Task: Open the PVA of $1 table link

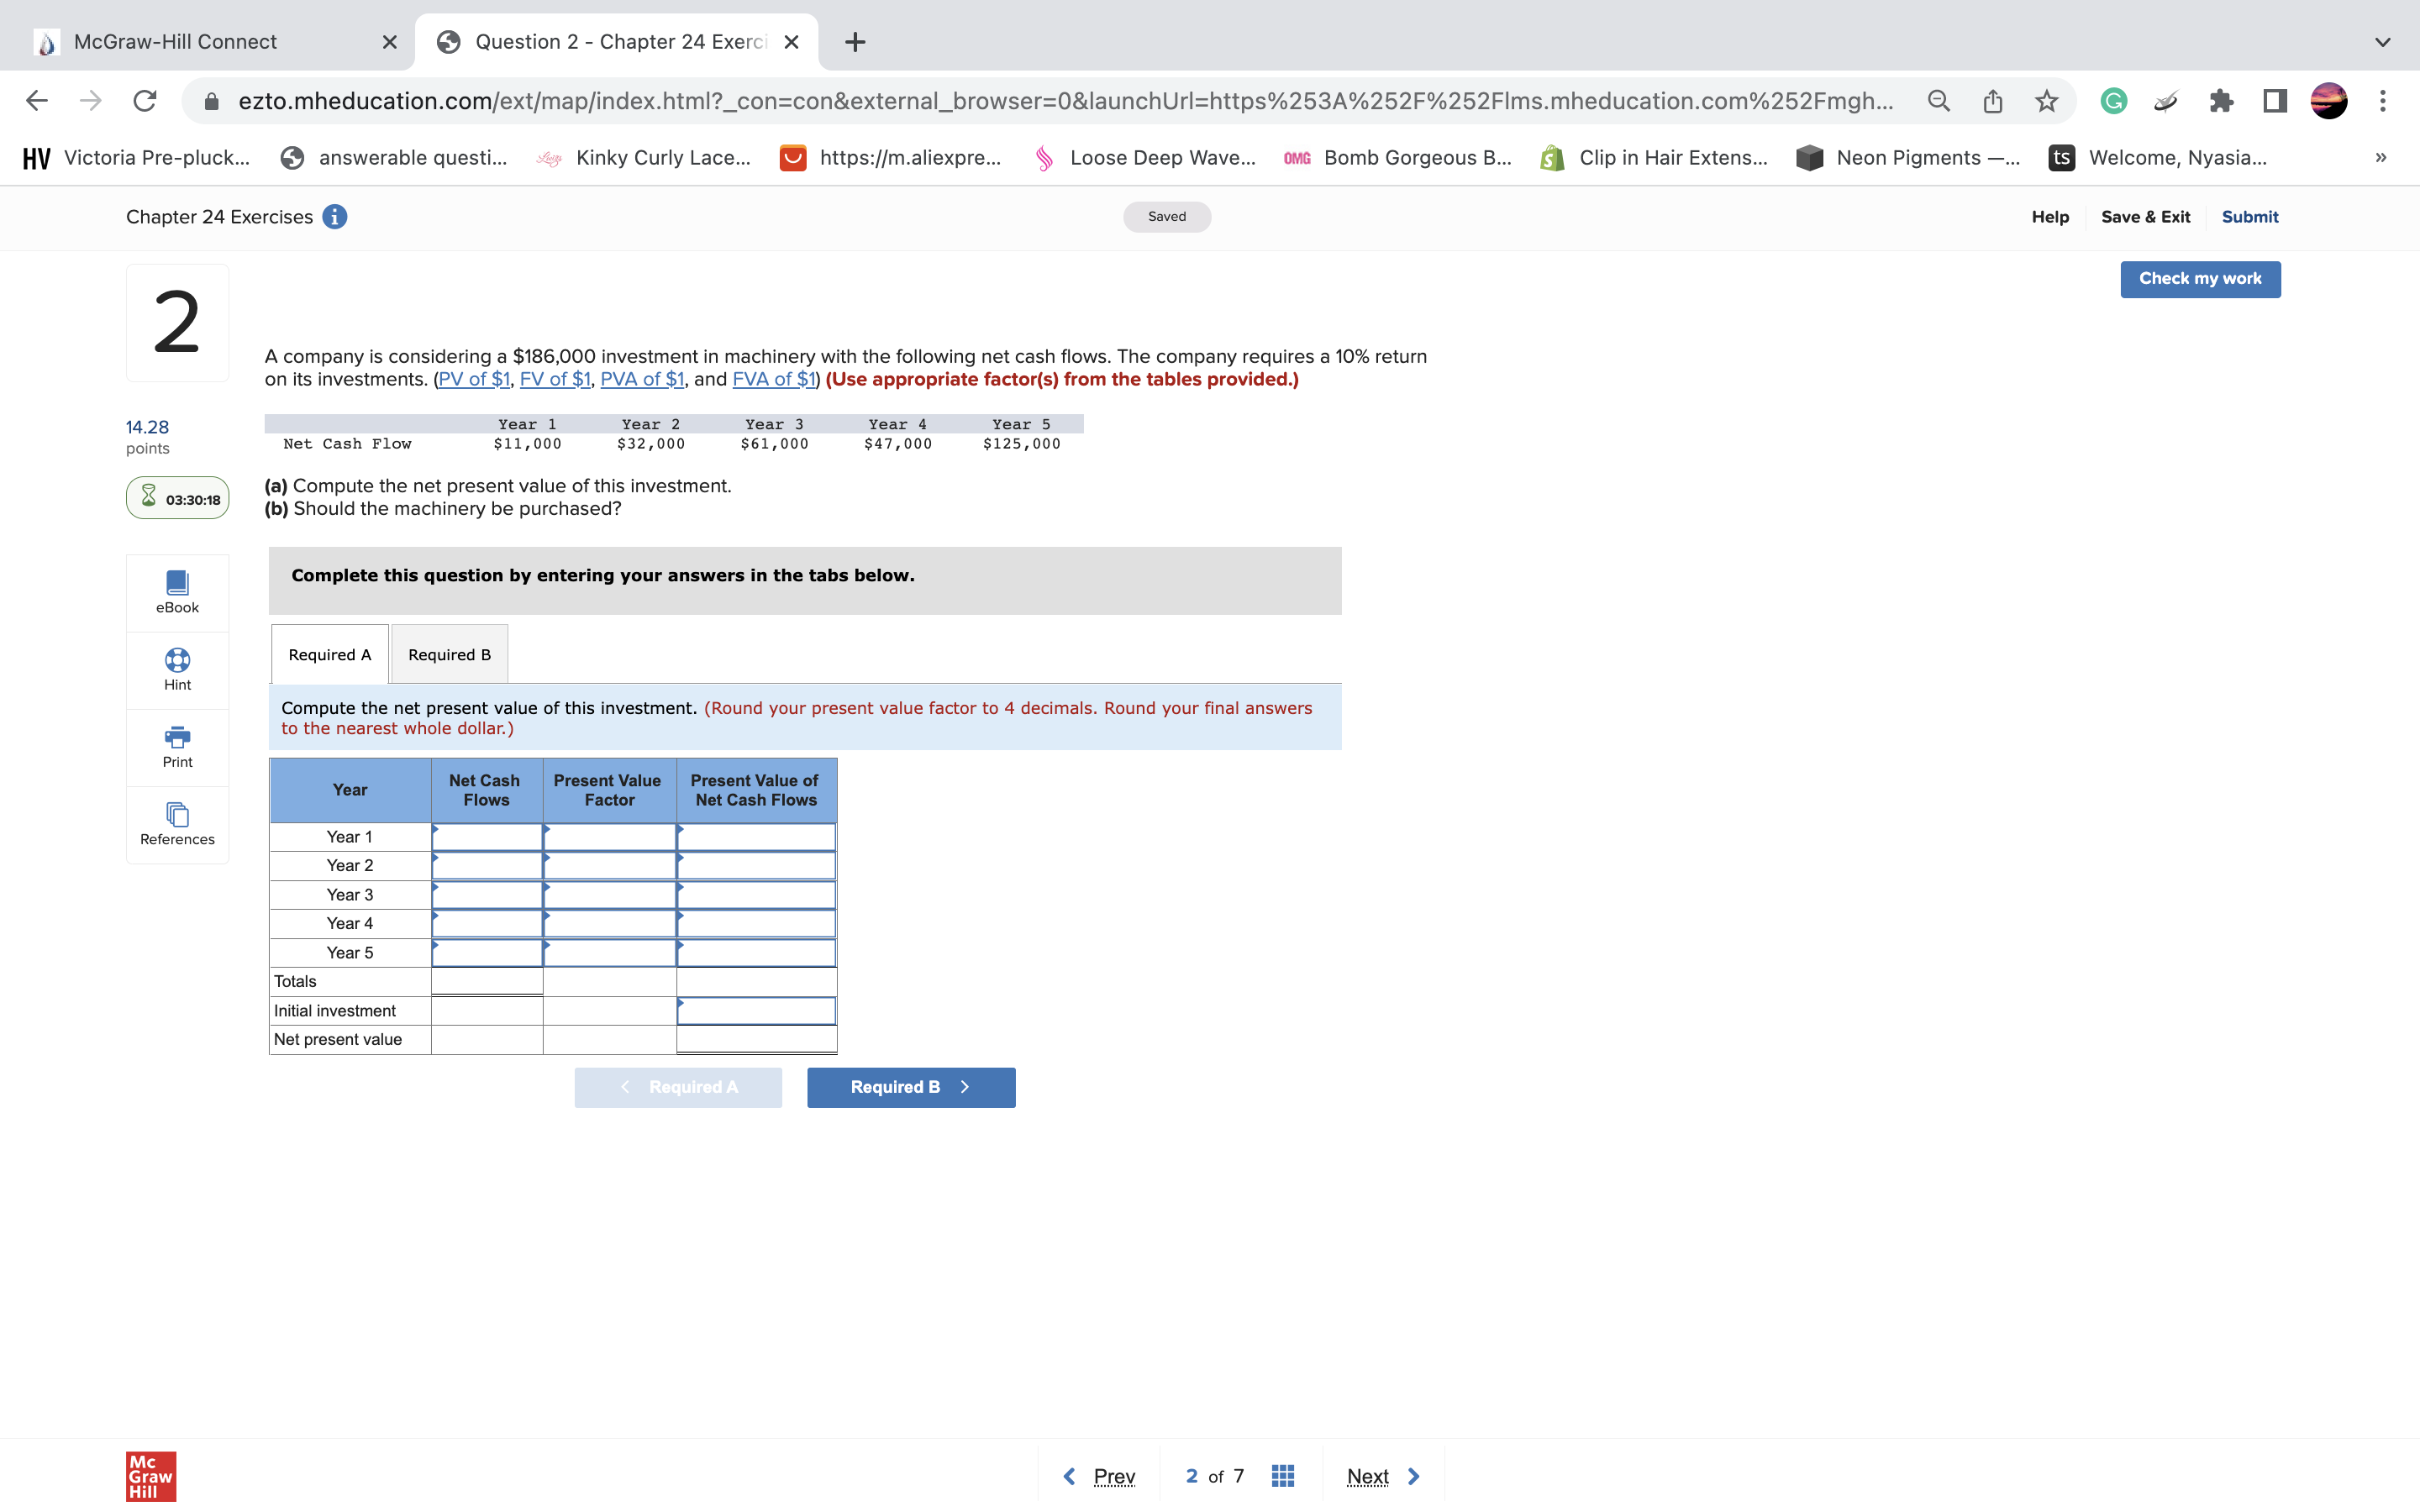Action: pyautogui.click(x=642, y=380)
